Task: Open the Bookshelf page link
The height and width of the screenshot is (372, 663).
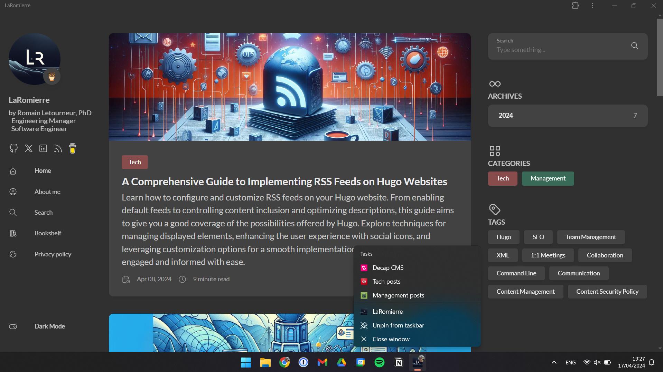Action: pyautogui.click(x=48, y=233)
